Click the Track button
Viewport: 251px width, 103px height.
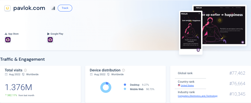pos(65,8)
